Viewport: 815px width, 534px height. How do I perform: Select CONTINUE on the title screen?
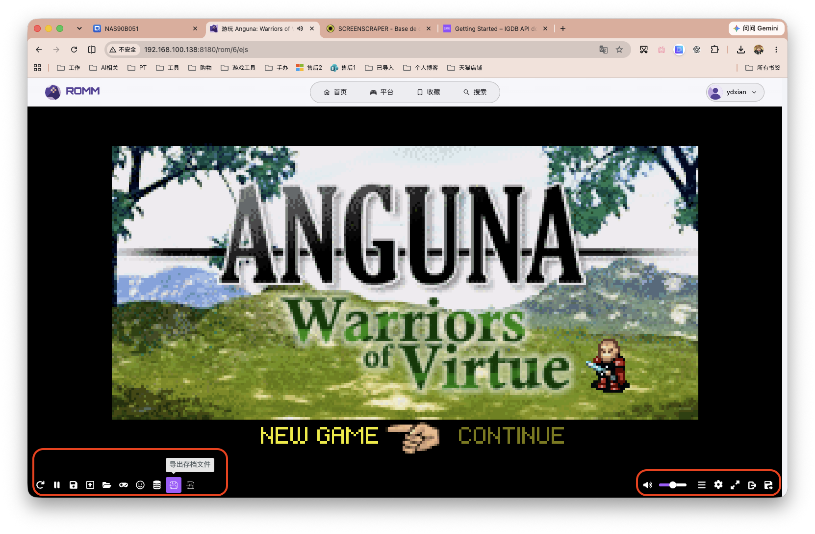pos(511,436)
